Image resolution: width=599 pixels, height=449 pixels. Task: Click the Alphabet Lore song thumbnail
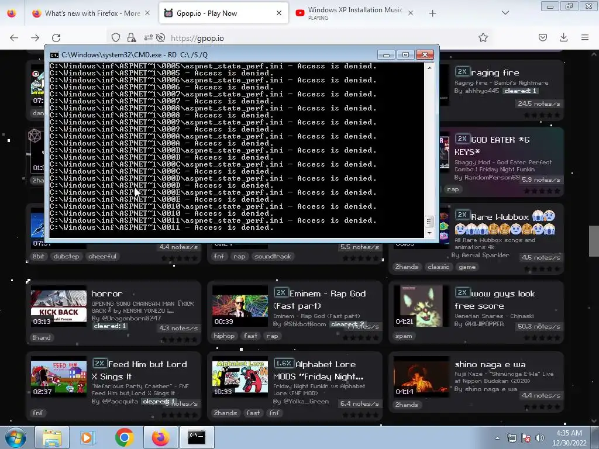pyautogui.click(x=240, y=377)
